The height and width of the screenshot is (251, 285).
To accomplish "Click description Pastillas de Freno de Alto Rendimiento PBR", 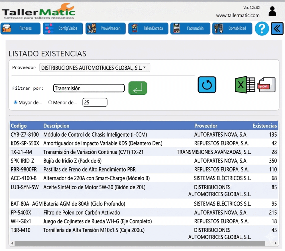I will [x=89, y=170].
